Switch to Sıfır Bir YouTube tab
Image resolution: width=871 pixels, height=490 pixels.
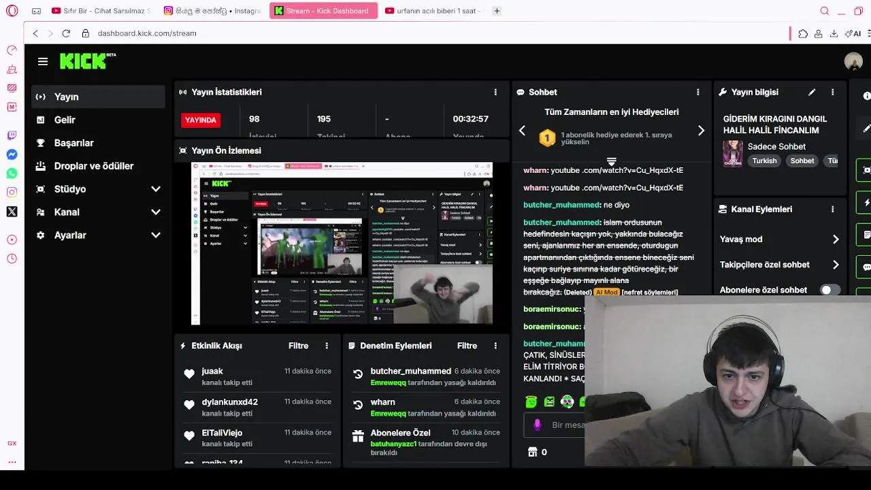point(101,11)
